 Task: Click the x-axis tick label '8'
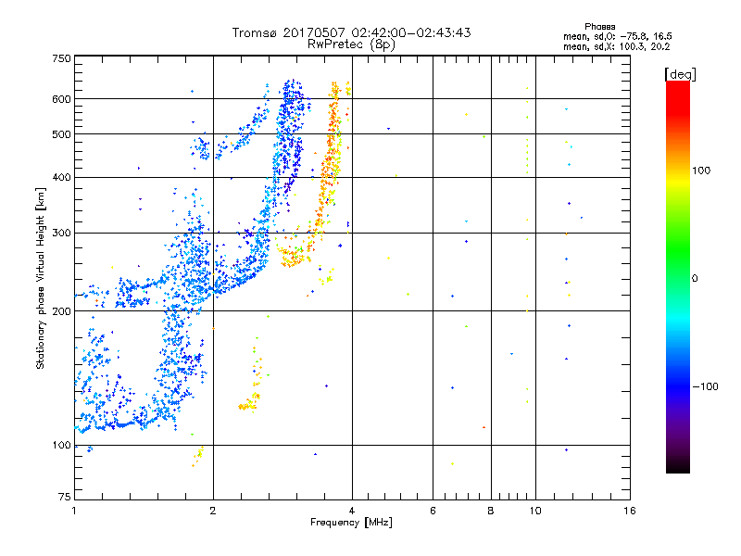click(x=491, y=511)
